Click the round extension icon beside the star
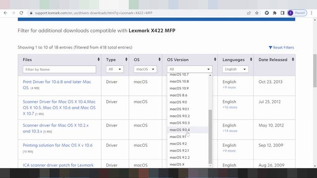 (x=266, y=13)
